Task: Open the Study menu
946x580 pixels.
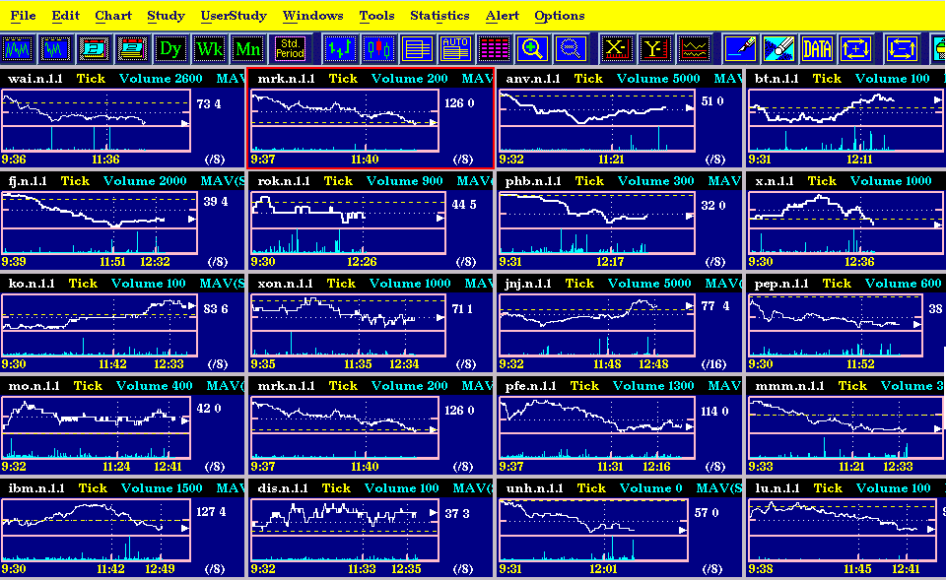Action: (166, 16)
